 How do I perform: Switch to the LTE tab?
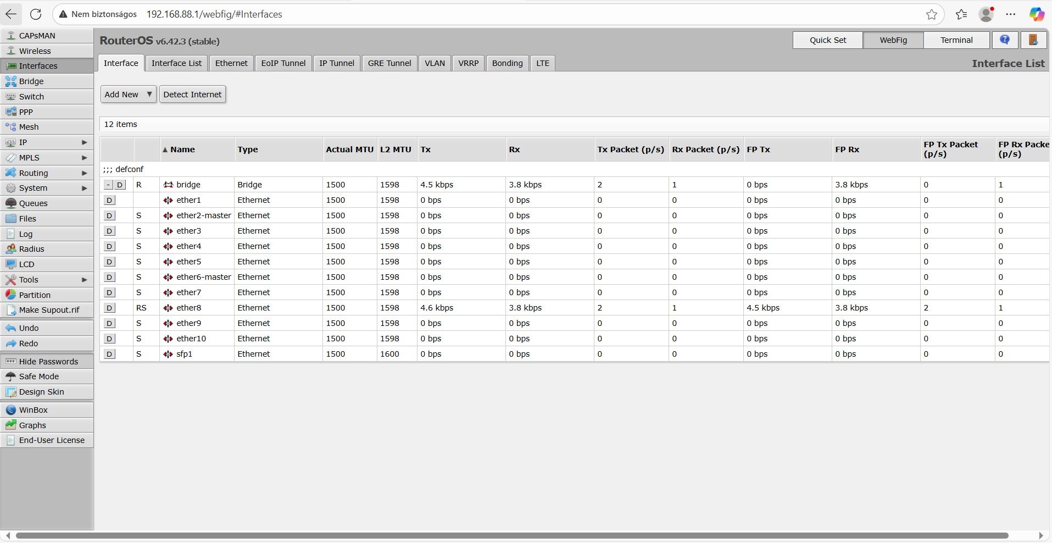543,63
